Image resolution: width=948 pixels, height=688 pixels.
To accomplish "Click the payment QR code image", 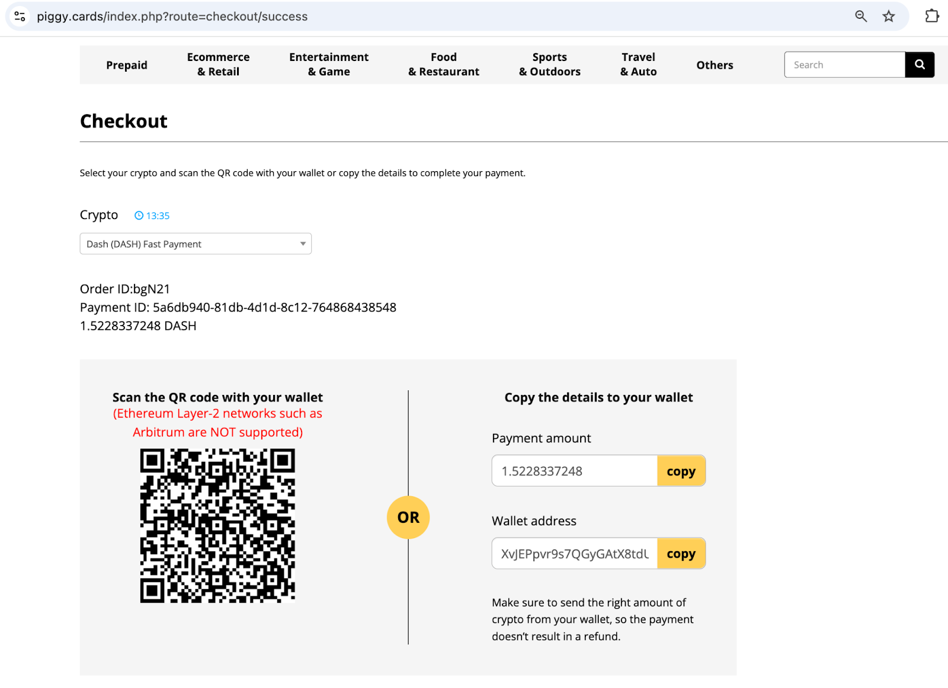I will (217, 526).
